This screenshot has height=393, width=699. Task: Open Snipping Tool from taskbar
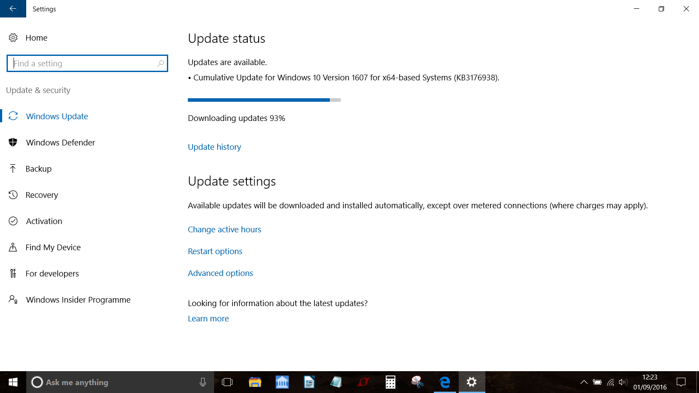point(418,382)
